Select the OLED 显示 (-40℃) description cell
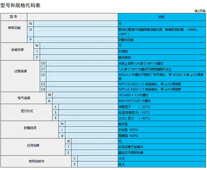207x170 pixels. (161, 118)
